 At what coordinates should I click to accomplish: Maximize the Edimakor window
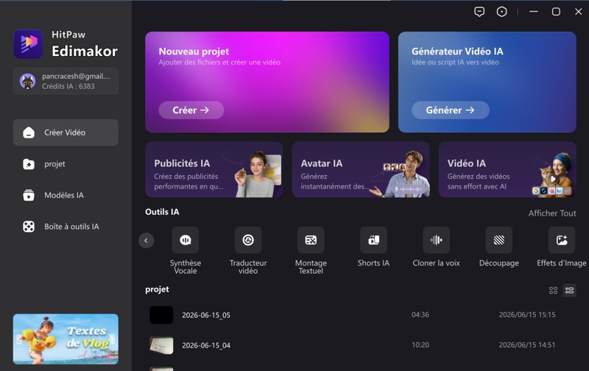click(556, 12)
